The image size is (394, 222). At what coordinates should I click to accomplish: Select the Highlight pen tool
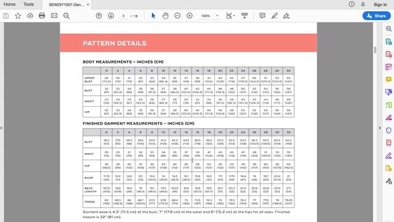(x=275, y=16)
